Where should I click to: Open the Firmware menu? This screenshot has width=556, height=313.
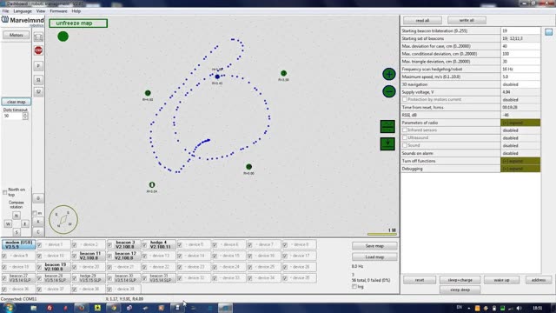pyautogui.click(x=58, y=11)
